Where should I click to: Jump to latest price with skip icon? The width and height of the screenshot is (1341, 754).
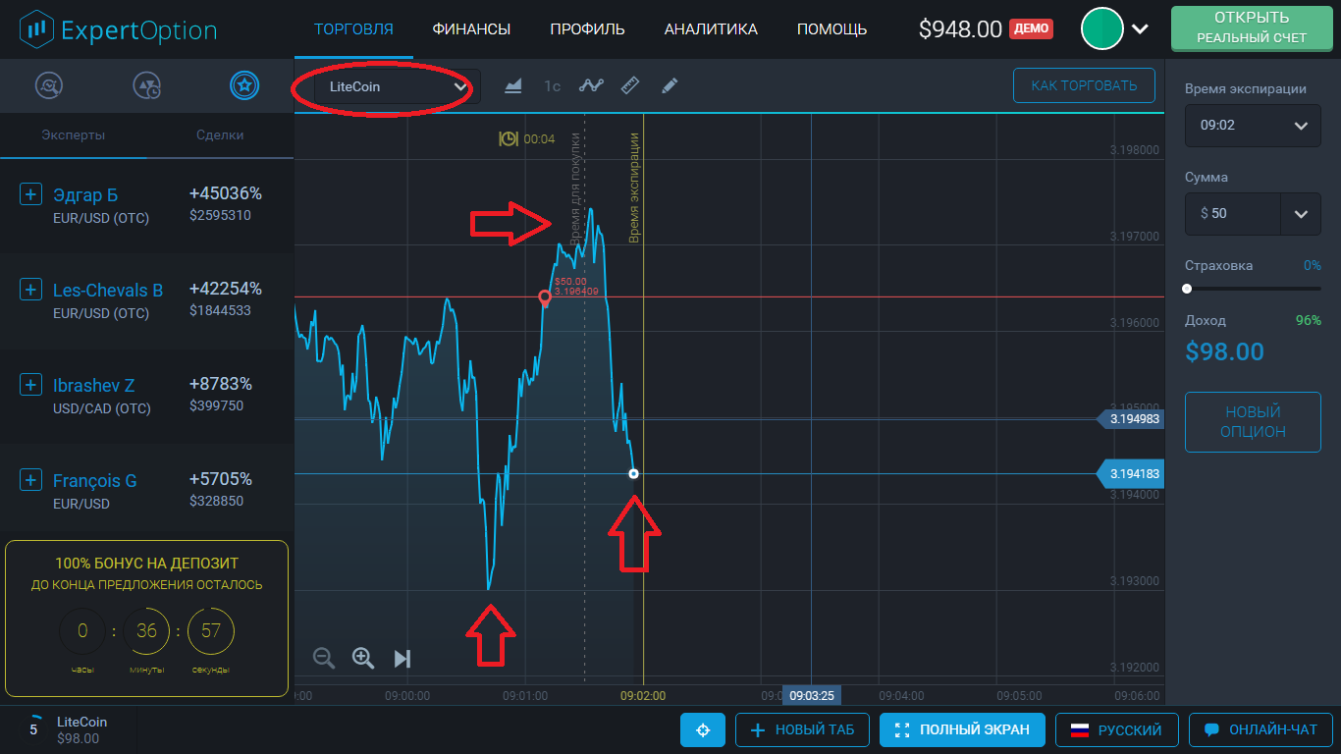click(x=402, y=658)
